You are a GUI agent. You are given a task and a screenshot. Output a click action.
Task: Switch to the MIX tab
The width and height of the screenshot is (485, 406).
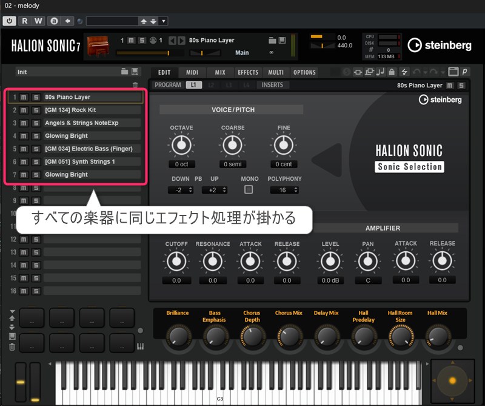220,72
